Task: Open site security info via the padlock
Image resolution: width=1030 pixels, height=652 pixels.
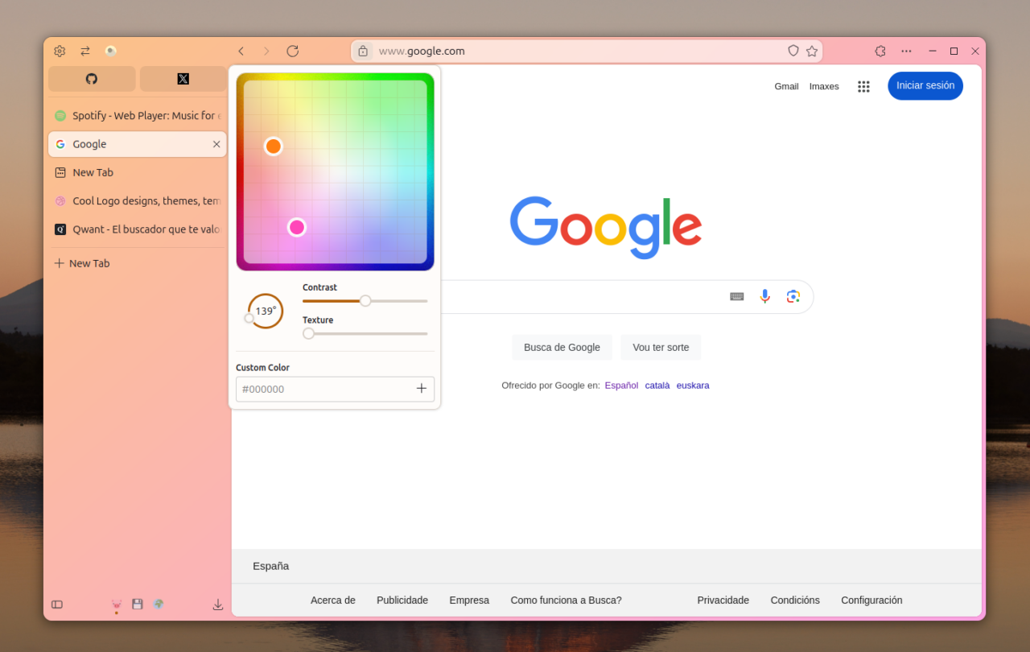Action: (363, 51)
